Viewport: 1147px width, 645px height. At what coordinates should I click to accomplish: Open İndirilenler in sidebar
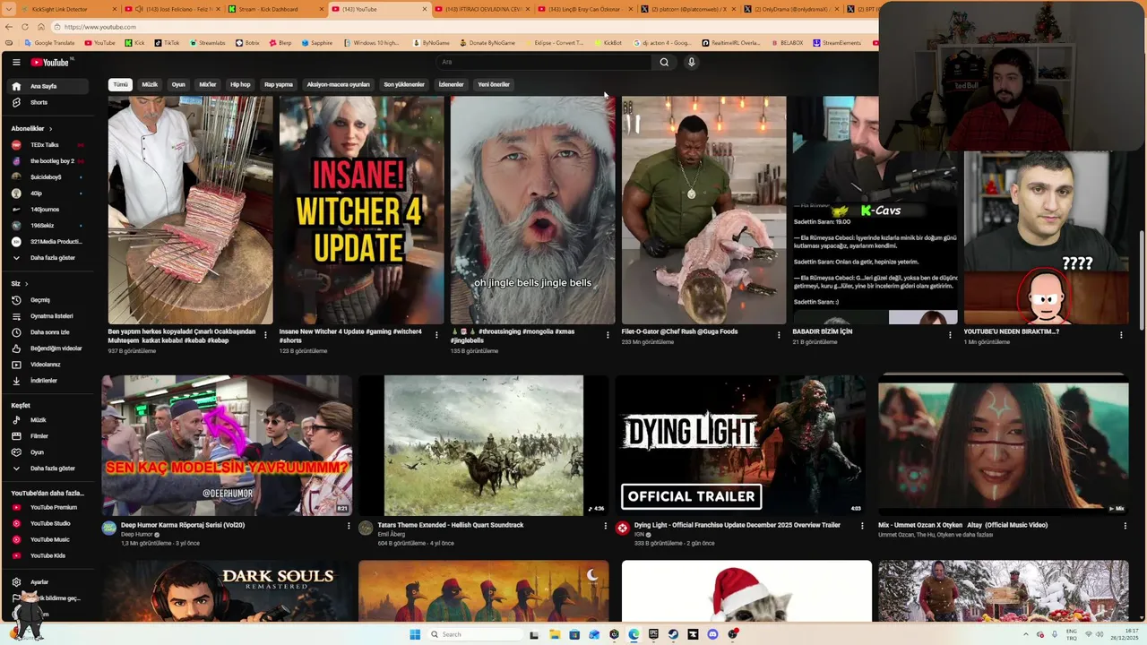pyautogui.click(x=49, y=381)
